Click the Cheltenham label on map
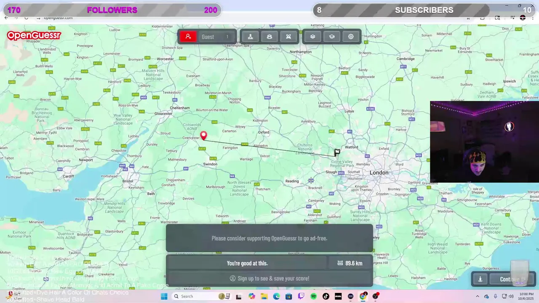This screenshot has height=303, width=539. click(x=180, y=108)
